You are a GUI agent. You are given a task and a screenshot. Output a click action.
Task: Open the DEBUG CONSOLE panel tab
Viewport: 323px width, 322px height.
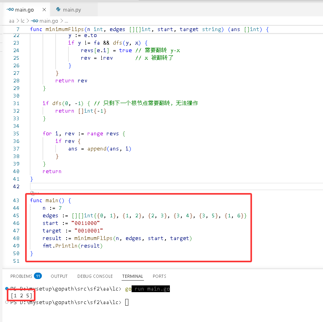(95, 276)
